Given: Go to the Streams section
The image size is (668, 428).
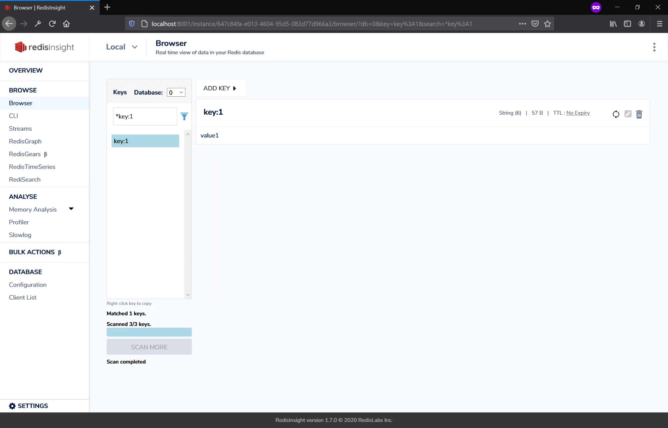Looking at the screenshot, I should [x=20, y=128].
